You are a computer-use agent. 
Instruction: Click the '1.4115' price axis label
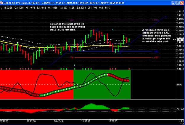point(180,12)
